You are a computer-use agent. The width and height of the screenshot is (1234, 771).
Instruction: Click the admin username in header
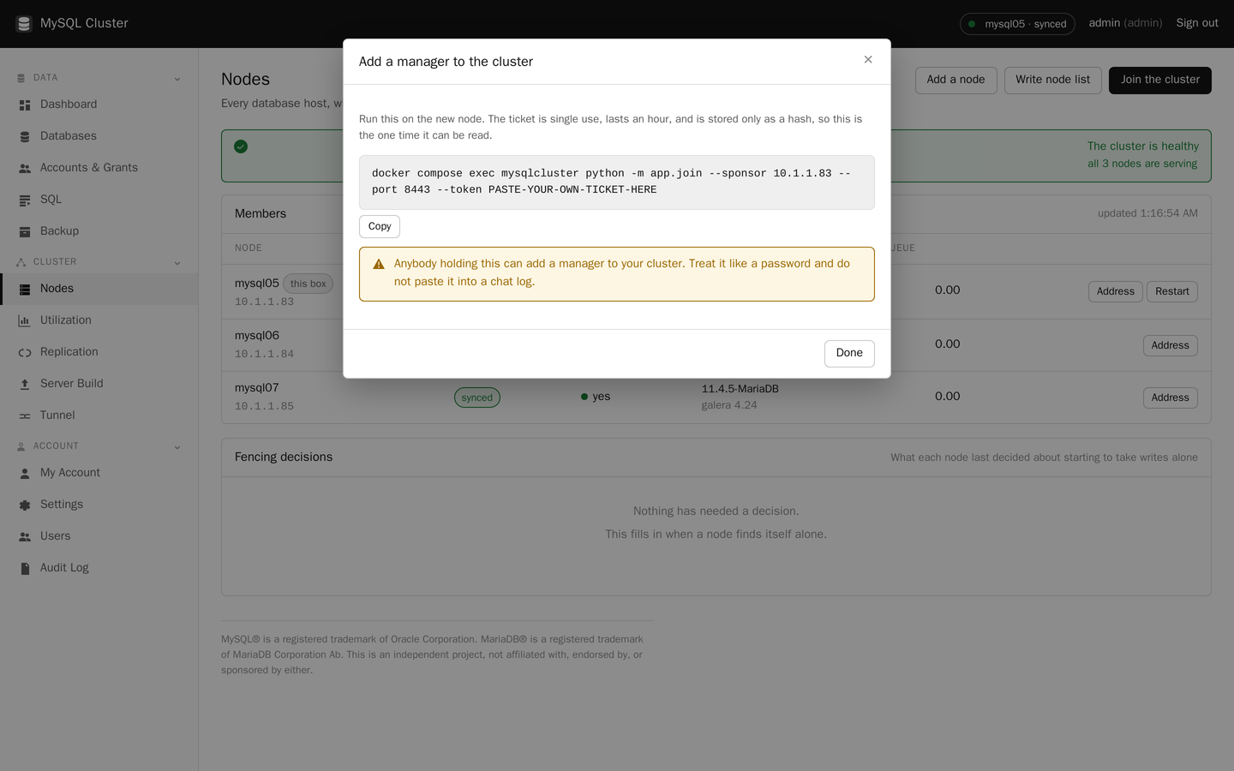1105,23
